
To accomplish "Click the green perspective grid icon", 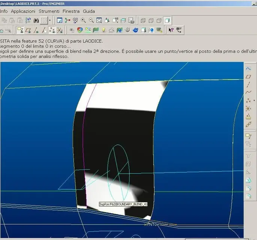I will click(x=96, y=30).
